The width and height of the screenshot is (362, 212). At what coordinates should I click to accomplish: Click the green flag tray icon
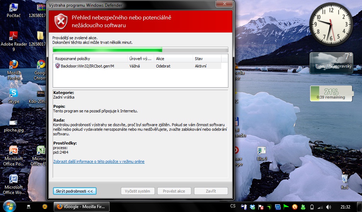coord(286,207)
